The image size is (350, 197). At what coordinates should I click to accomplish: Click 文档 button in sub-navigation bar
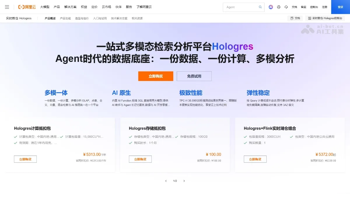point(295,18)
